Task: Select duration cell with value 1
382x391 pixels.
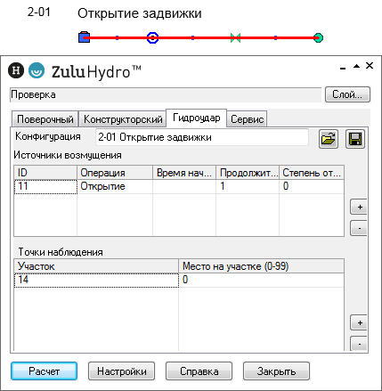Action: click(x=248, y=186)
